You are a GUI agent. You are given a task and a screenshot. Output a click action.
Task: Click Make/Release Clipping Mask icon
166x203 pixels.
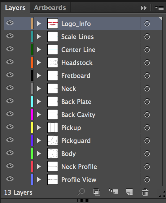click(x=97, y=192)
